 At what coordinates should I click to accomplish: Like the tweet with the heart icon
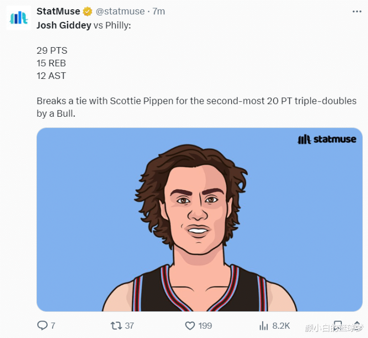(x=190, y=326)
